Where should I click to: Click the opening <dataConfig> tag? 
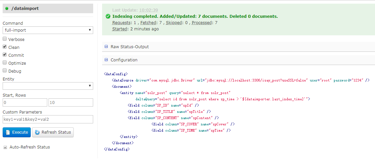(x=116, y=74)
